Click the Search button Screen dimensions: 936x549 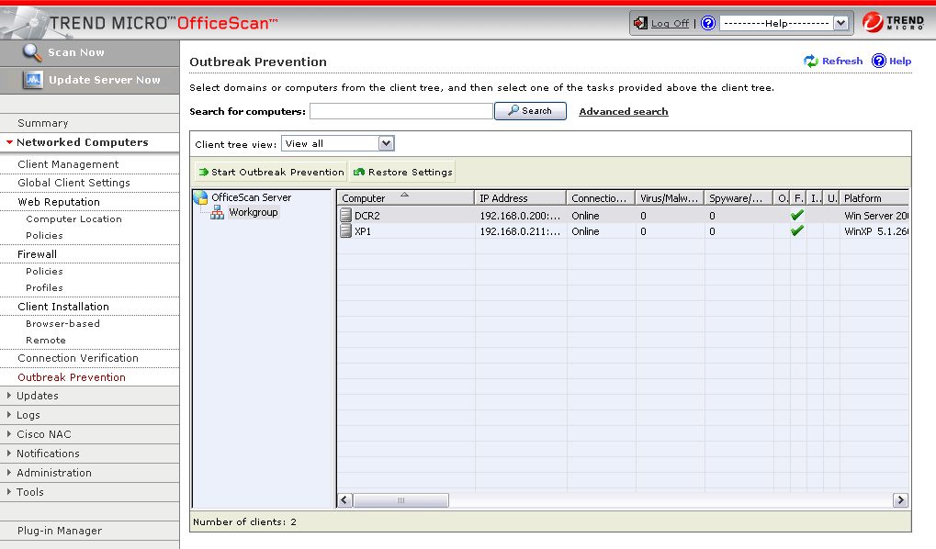pos(530,111)
